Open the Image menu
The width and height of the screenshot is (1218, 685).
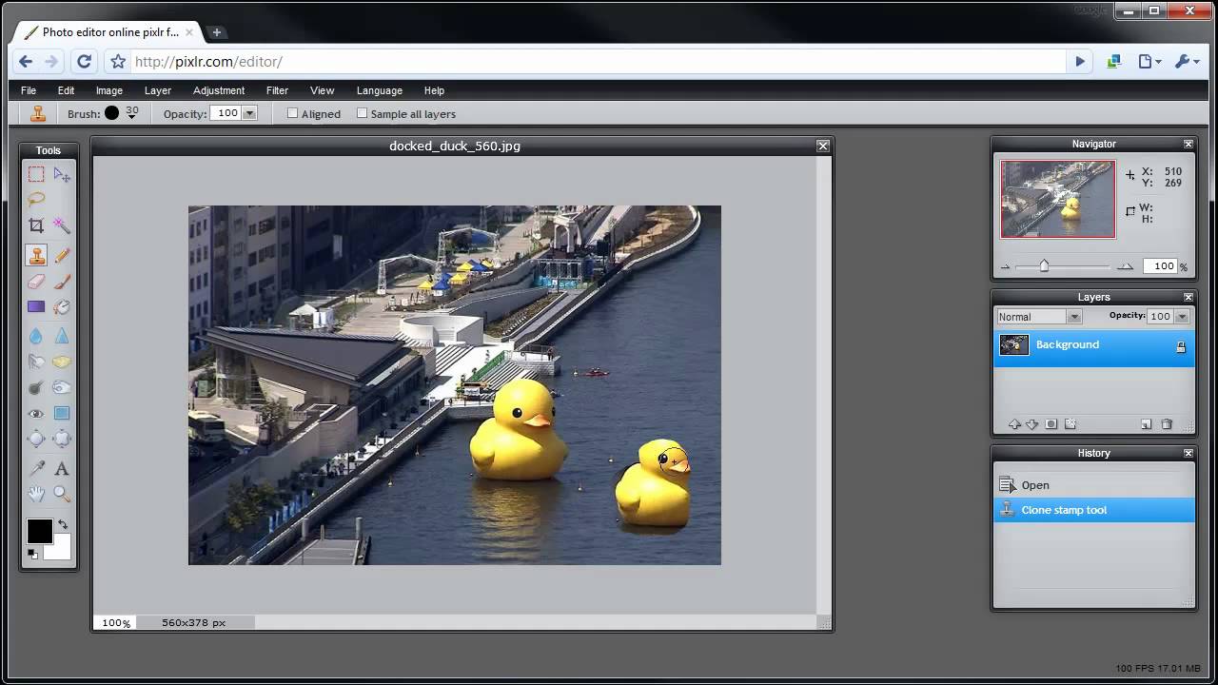click(x=109, y=90)
